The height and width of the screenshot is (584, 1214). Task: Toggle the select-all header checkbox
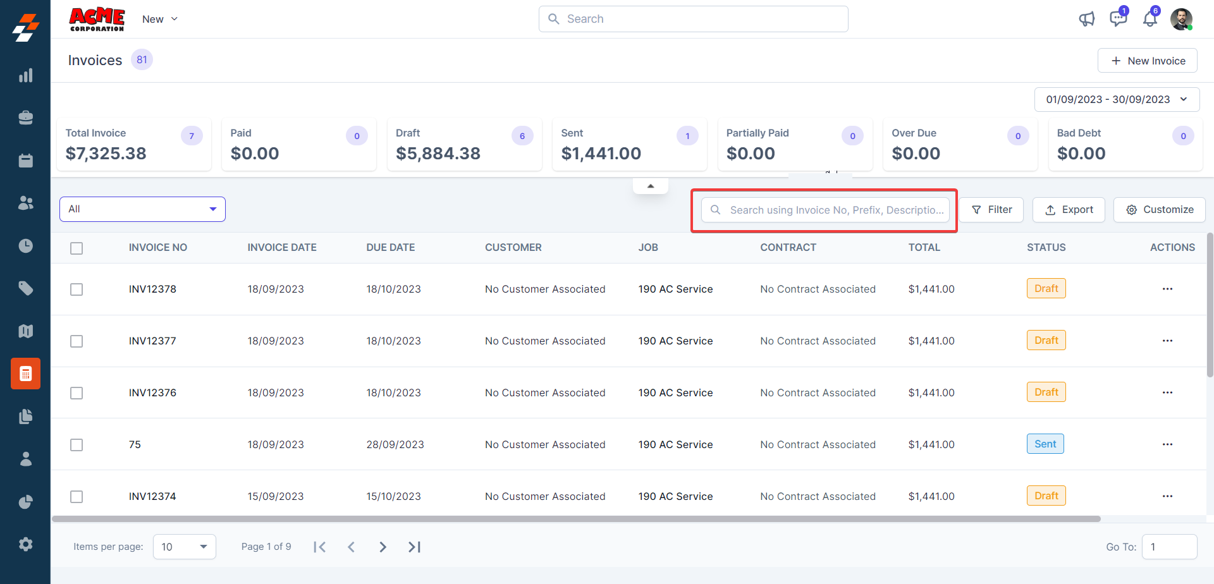[77, 248]
